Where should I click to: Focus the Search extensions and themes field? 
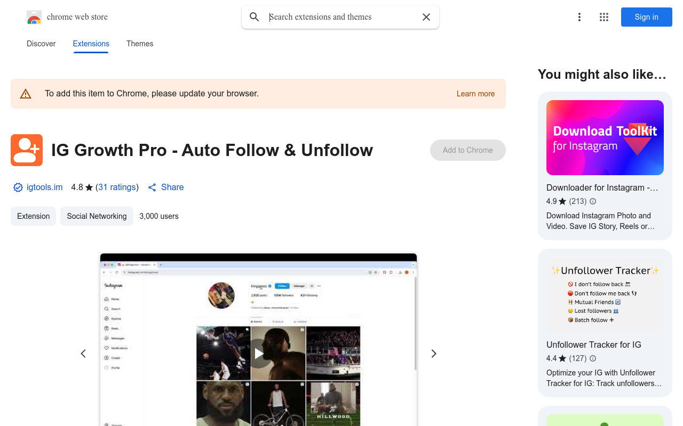point(340,17)
